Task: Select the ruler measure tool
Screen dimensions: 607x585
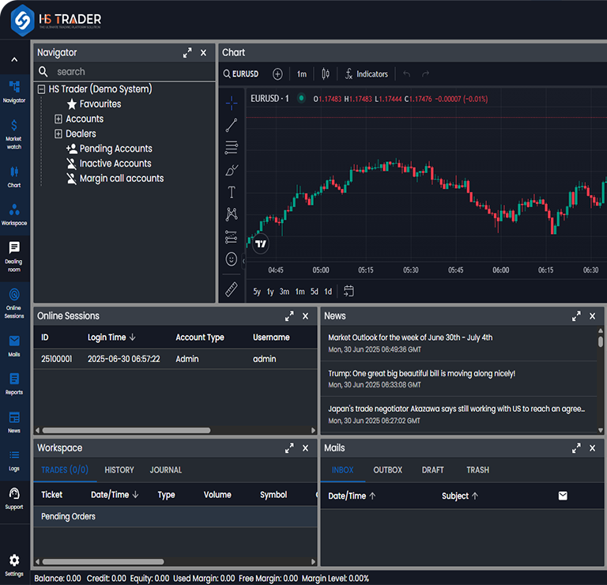Action: point(232,289)
